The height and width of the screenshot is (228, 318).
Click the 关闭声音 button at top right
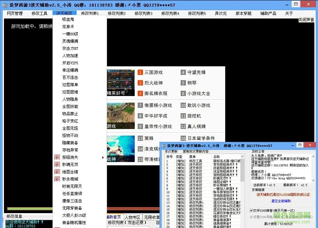pos(306,19)
